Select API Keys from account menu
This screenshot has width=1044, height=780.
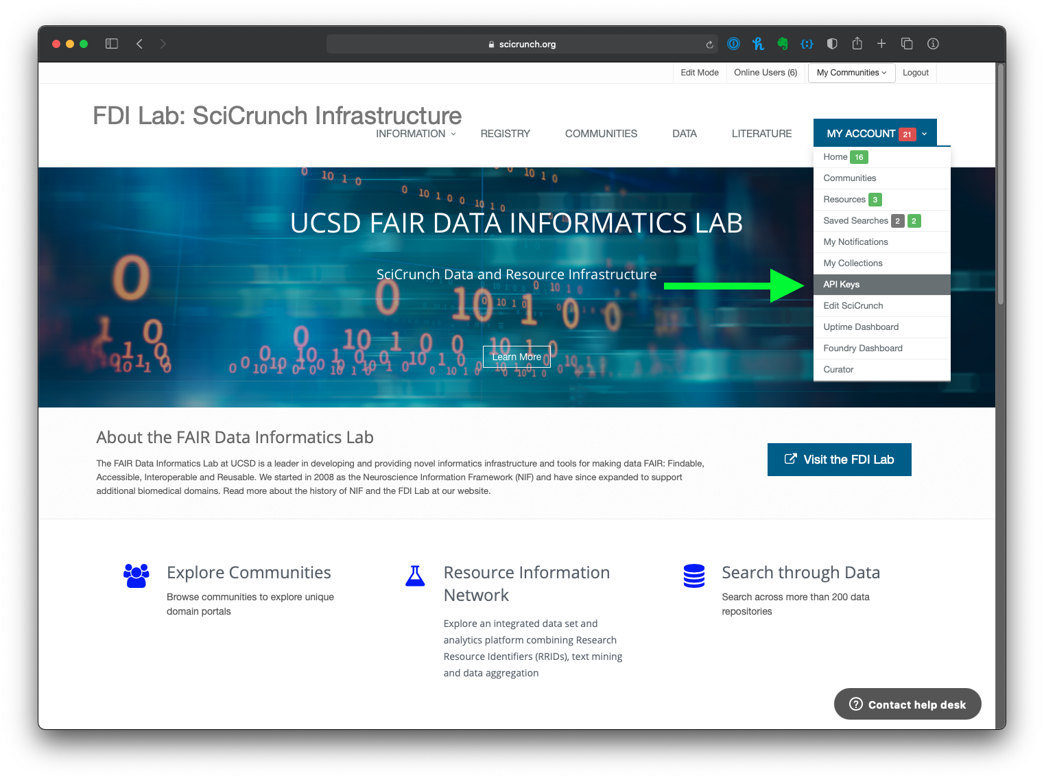[841, 285]
